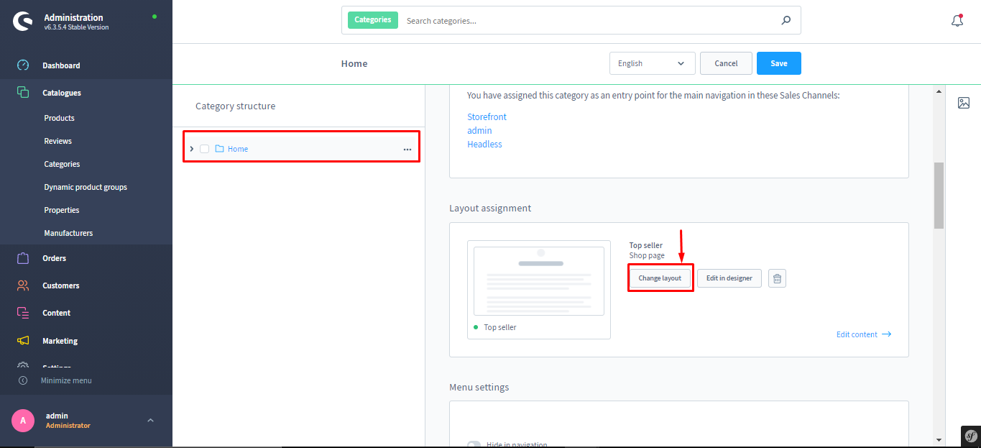Open the Customers menu item
The width and height of the screenshot is (981, 448).
61,285
